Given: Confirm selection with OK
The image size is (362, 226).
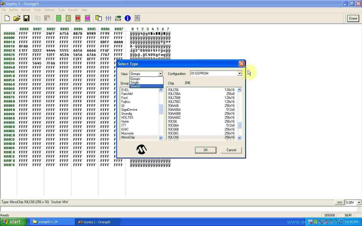Looking at the screenshot, I should [x=206, y=150].
